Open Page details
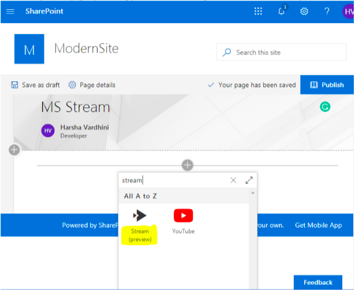The height and width of the screenshot is (290, 355). point(92,85)
